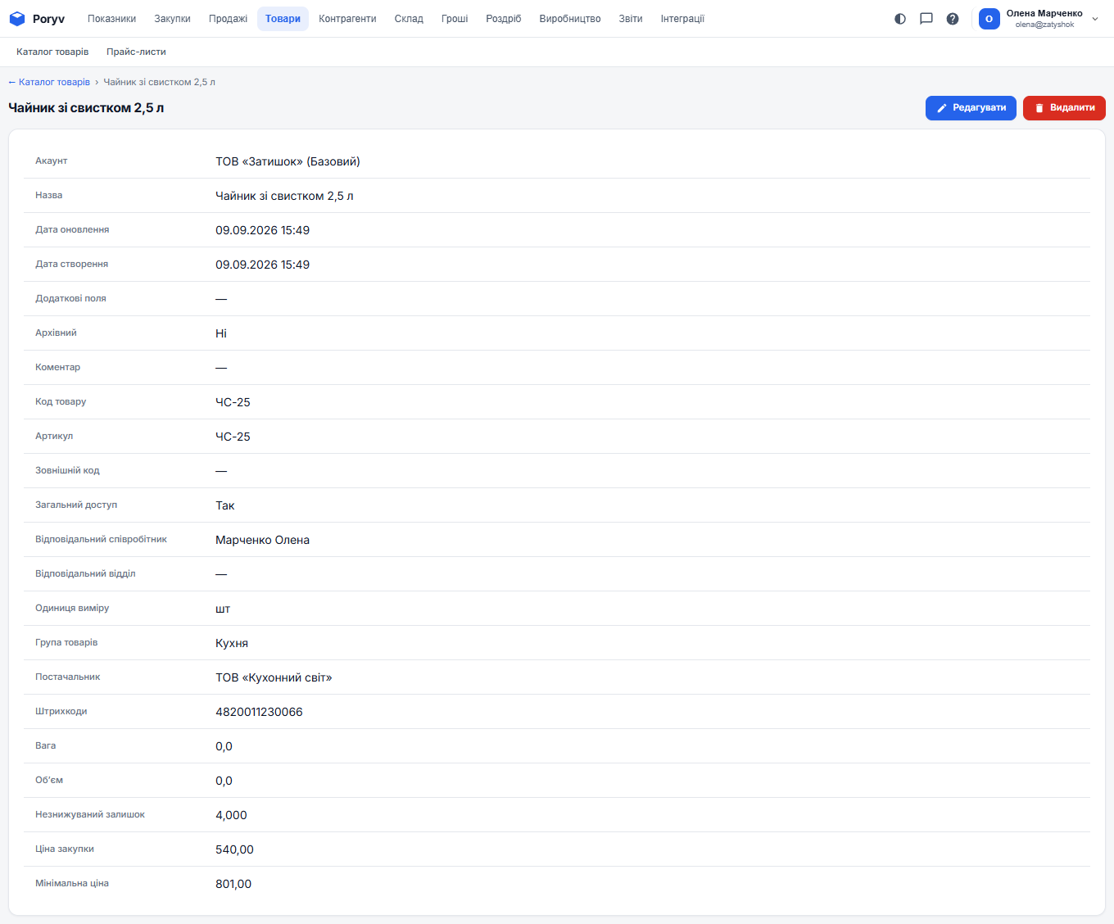Switch to Каталог товарів subtab
Image resolution: width=1114 pixels, height=924 pixels.
tap(52, 52)
